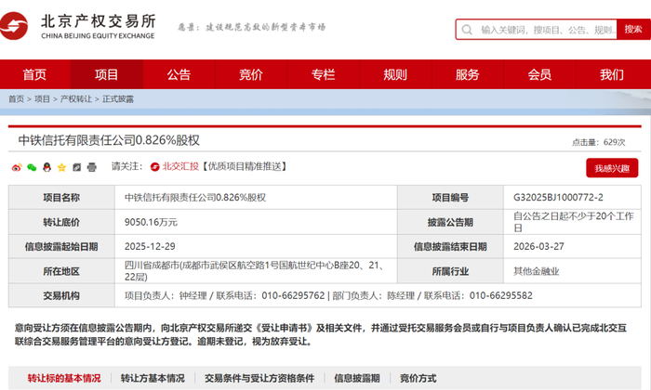
Task: Click the red 北交汇投 logo icon
Action: 155,166
